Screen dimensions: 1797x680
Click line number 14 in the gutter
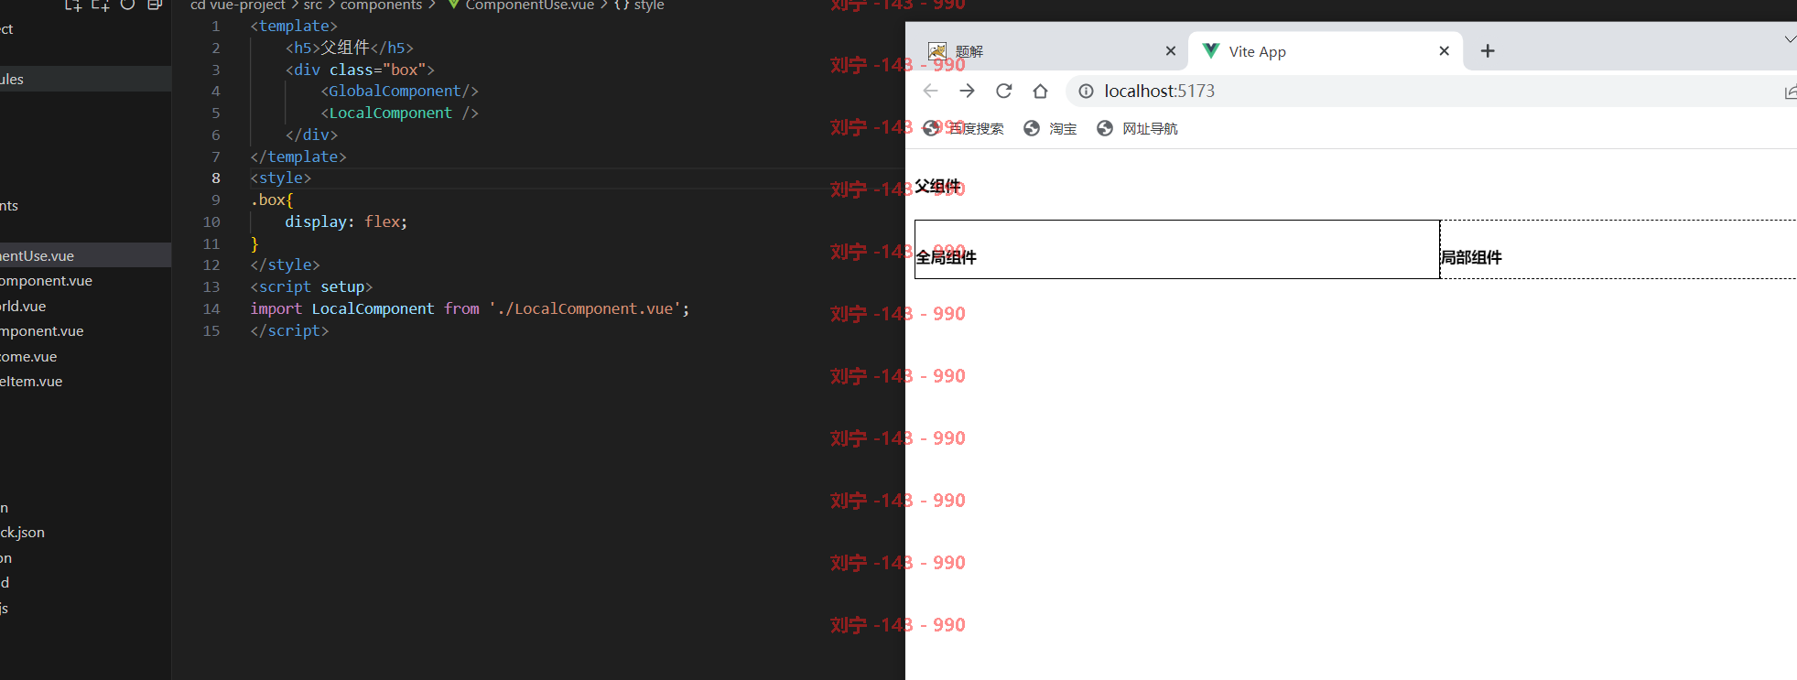[x=211, y=309]
